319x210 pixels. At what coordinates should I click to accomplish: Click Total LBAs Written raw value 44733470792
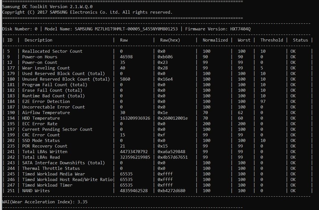pos(134,152)
